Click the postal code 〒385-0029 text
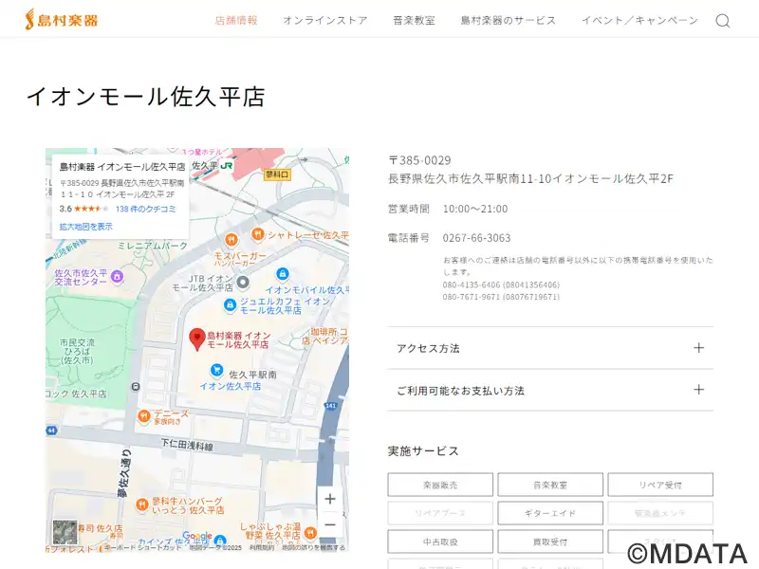Image resolution: width=759 pixels, height=569 pixels. (419, 160)
